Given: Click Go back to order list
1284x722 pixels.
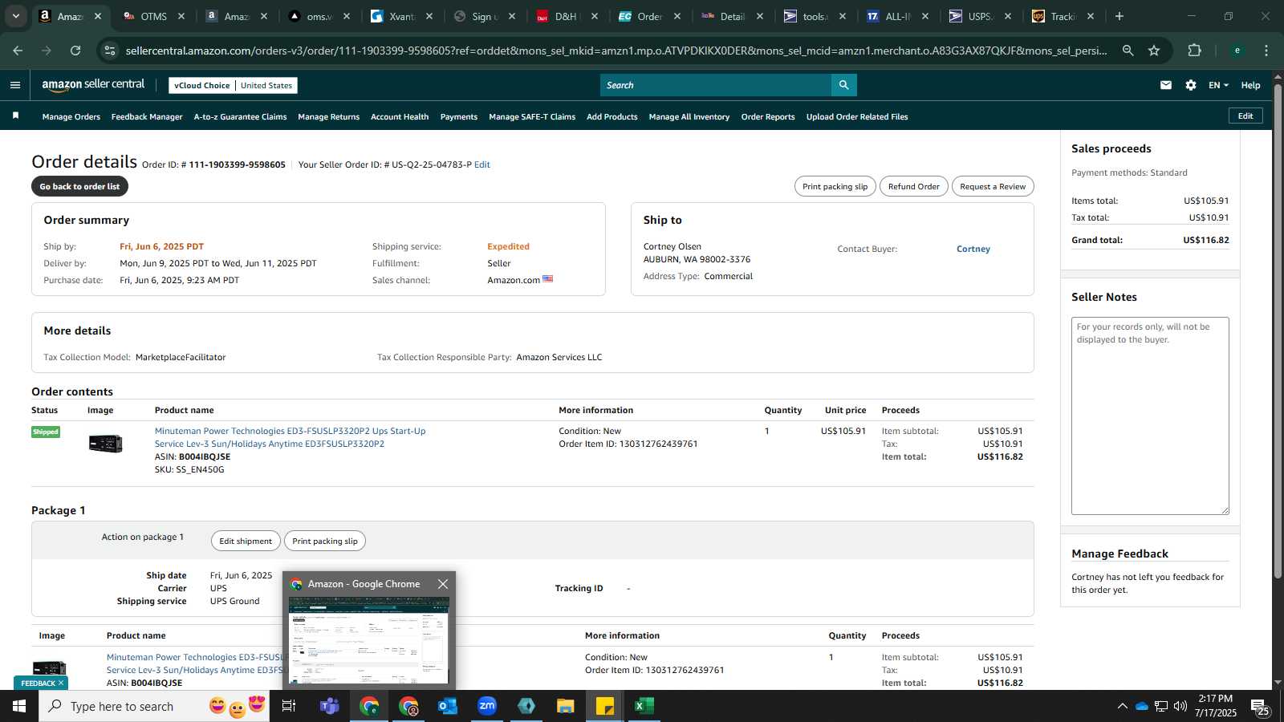Looking at the screenshot, I should click(79, 186).
